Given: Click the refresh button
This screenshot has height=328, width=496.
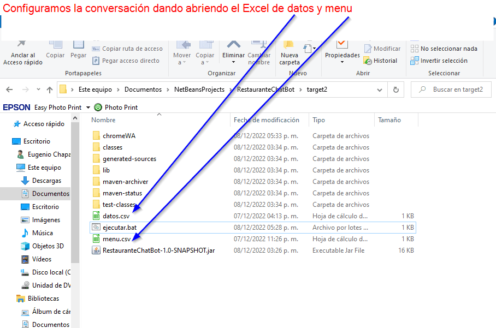Looking at the screenshot, I should tap(395, 90).
